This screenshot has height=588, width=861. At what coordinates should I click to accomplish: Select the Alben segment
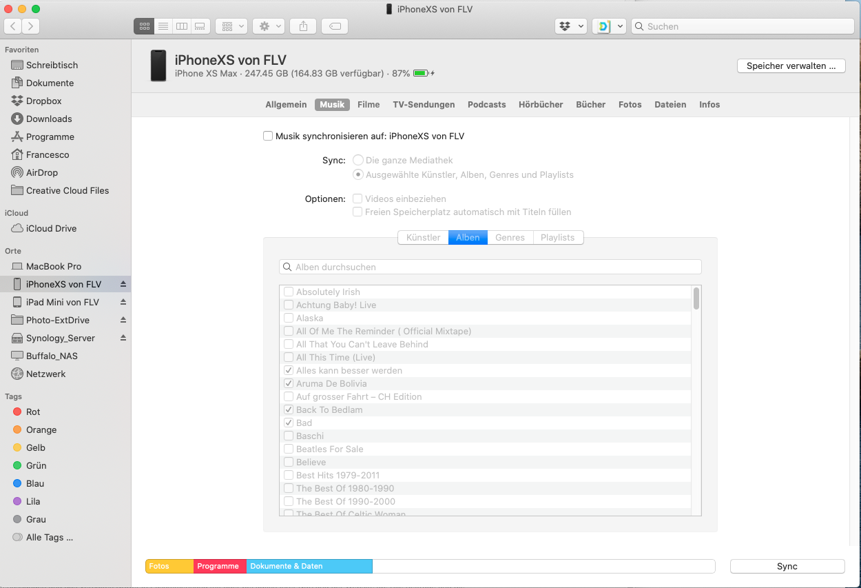point(468,237)
